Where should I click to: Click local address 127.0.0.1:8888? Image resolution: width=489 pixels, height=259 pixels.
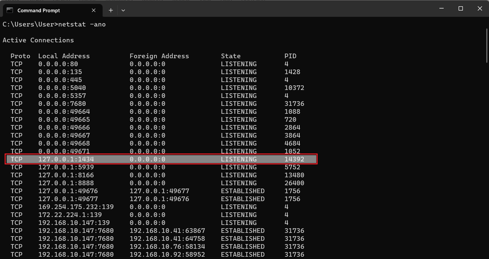(x=66, y=183)
